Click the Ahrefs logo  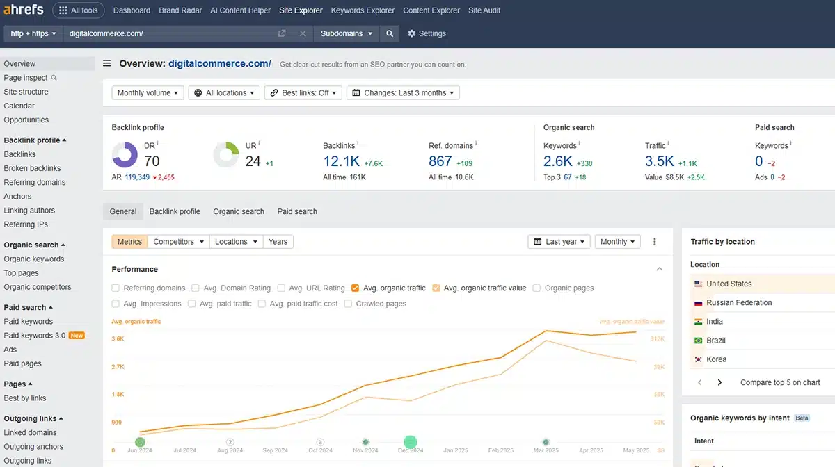tap(24, 10)
